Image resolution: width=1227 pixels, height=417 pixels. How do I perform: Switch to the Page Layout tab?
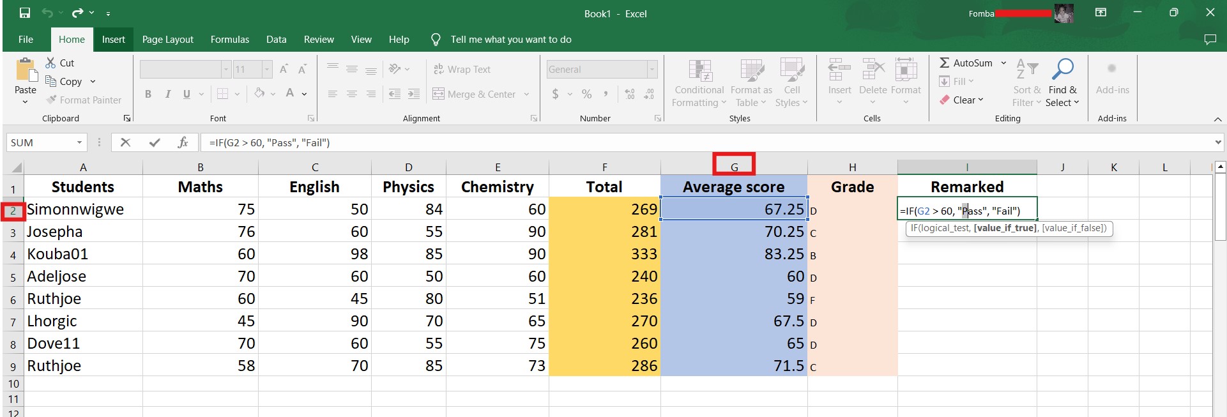[167, 39]
